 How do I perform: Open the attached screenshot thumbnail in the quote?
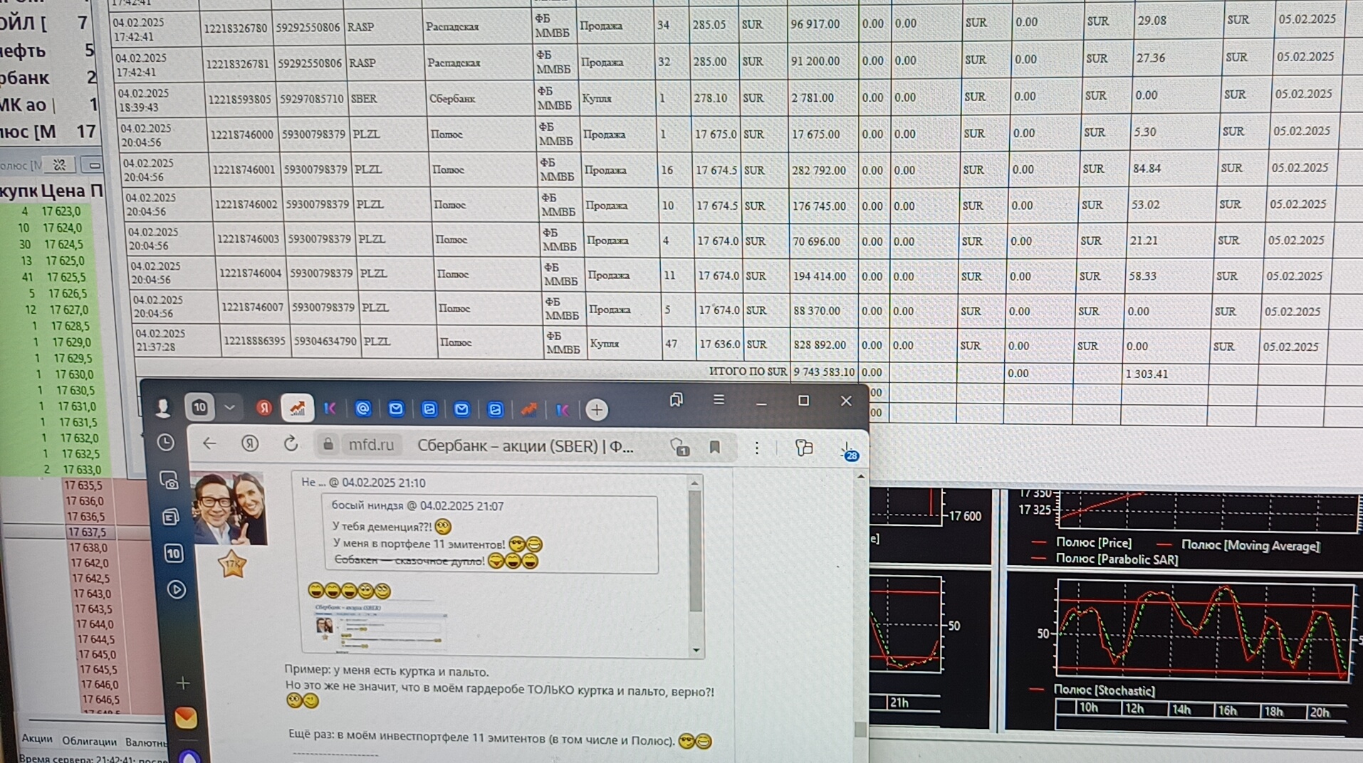pos(380,626)
